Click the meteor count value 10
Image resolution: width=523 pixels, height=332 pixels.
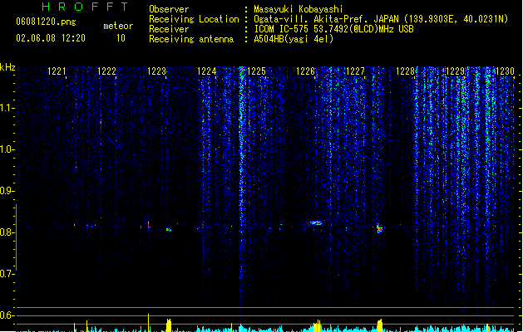coord(121,38)
